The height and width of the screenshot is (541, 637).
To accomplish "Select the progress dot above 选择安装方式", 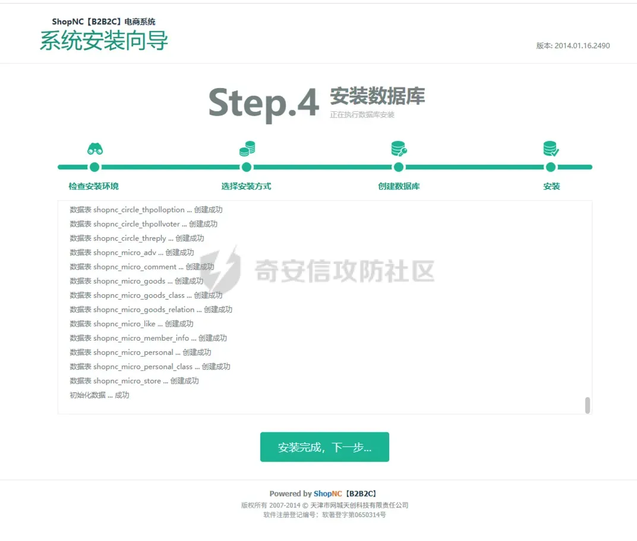I will [247, 167].
